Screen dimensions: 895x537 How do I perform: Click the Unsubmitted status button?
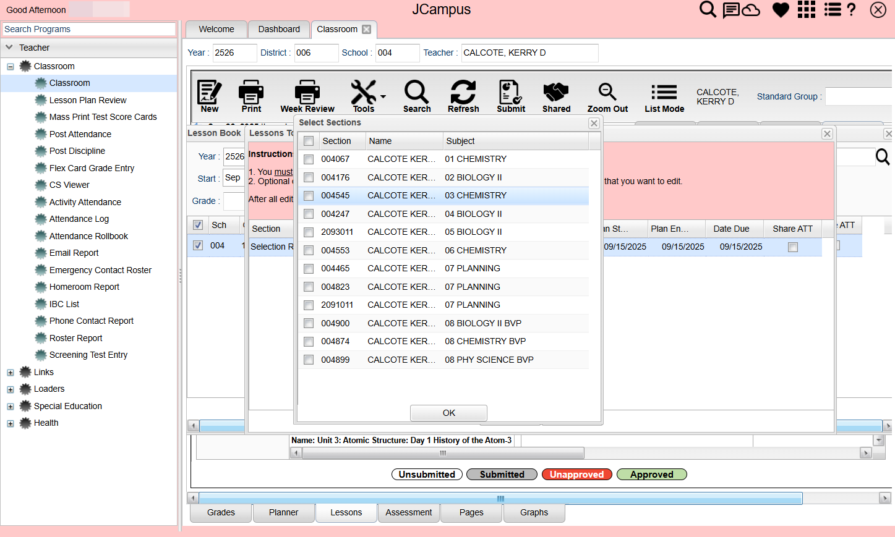tap(427, 475)
